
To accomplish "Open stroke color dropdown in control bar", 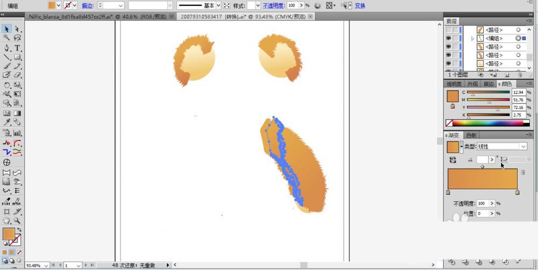I will point(75,5).
